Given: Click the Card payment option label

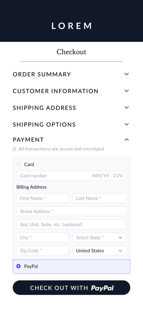Looking at the screenshot, I should pyautogui.click(x=29, y=164).
